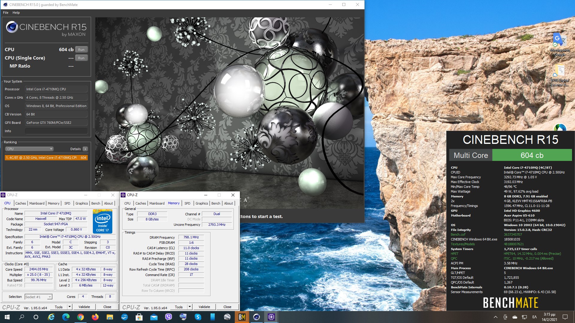This screenshot has height=323, width=575.
Task: Switch to CPU-Z taskbar icon
Action: click(271, 317)
